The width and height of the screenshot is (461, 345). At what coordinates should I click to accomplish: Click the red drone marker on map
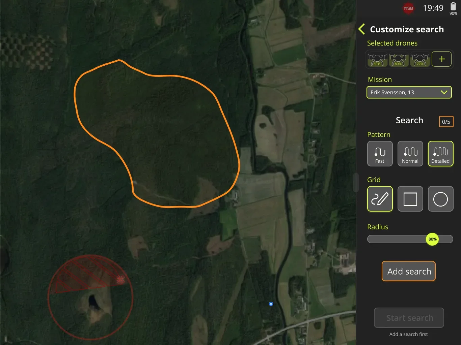(120, 279)
